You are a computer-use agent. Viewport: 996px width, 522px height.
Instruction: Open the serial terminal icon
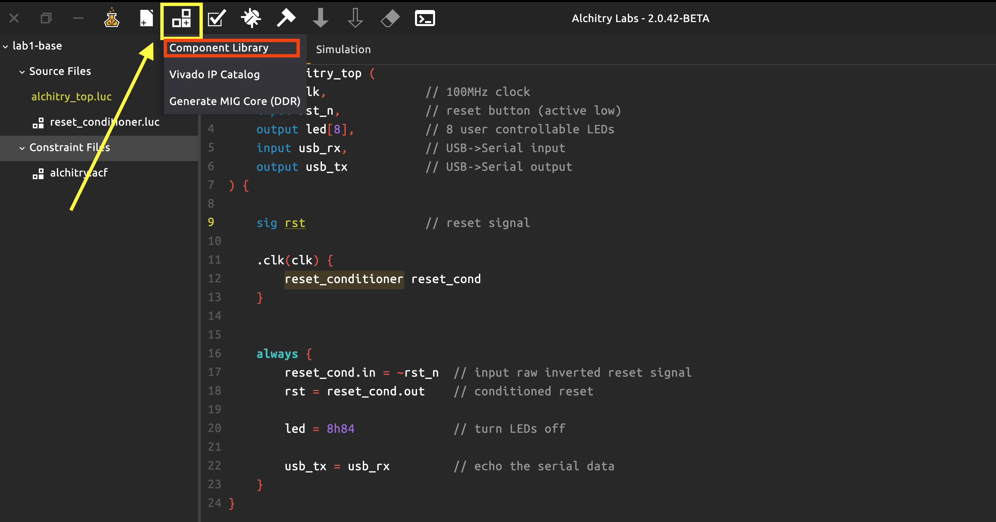(424, 18)
